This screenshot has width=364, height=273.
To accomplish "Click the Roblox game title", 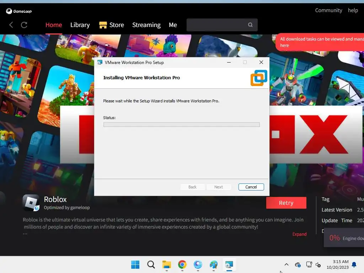I will click(x=55, y=199).
